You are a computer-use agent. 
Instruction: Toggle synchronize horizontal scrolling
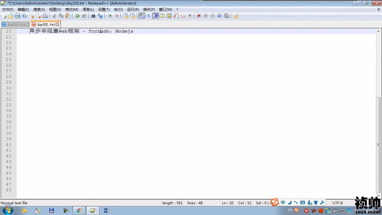[x=133, y=16]
